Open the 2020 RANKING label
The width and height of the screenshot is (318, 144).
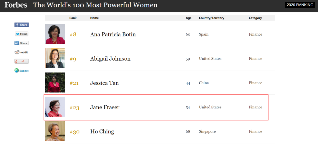pos(300,5)
